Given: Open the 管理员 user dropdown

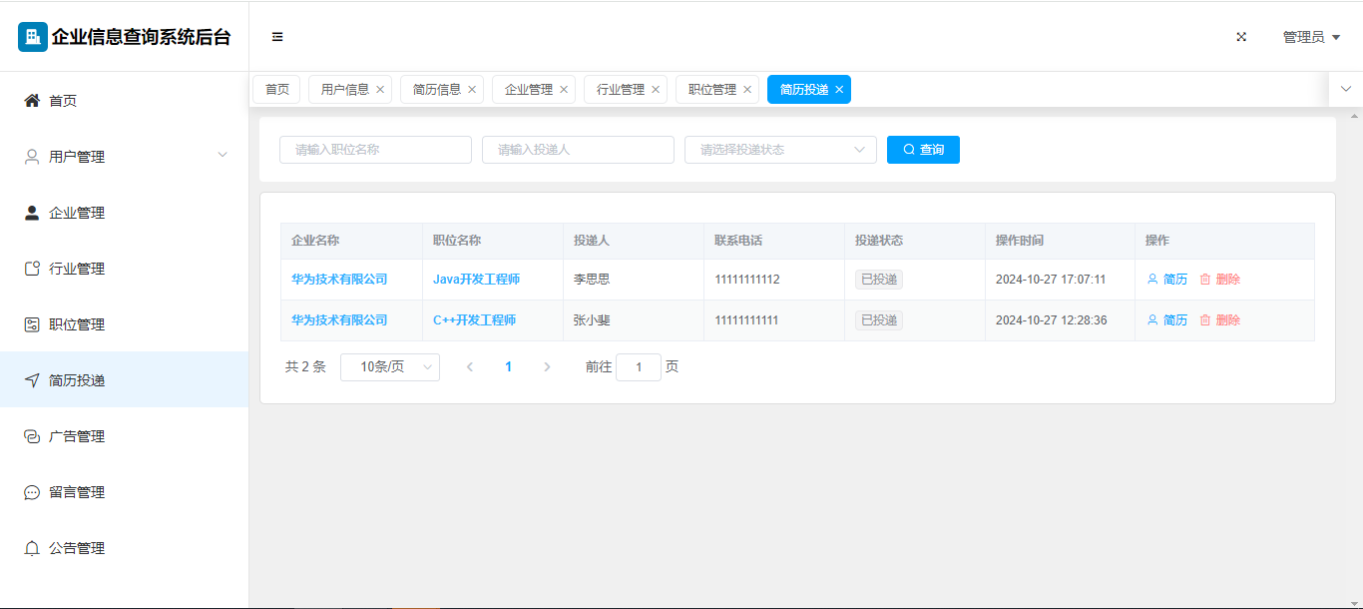Looking at the screenshot, I should (1310, 37).
